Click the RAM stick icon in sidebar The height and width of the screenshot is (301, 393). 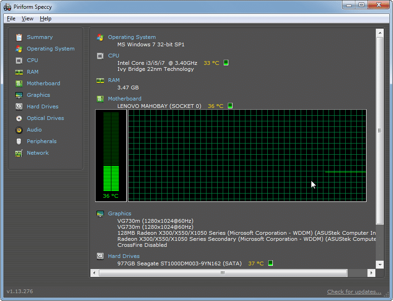(x=19, y=72)
